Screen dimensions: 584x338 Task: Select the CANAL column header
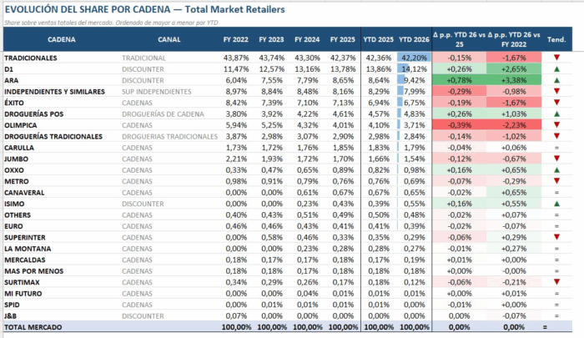coord(169,39)
